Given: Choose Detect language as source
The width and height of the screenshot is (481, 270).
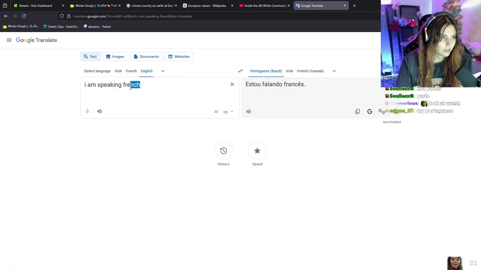Looking at the screenshot, I should pos(97,71).
